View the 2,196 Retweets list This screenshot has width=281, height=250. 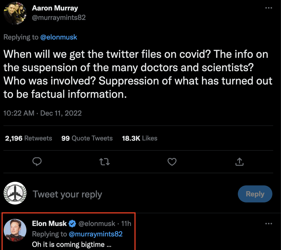pos(28,138)
